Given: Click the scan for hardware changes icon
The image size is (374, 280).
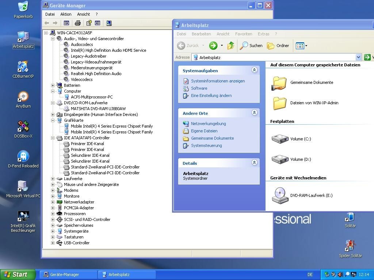Looking at the screenshot, I should 109,23.
